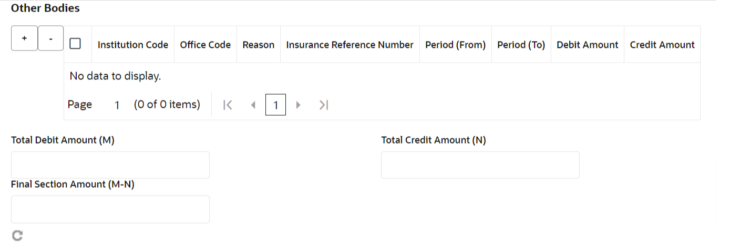Sort by Office Code column header
Image resolution: width=750 pixels, height=243 pixels.
(x=206, y=45)
